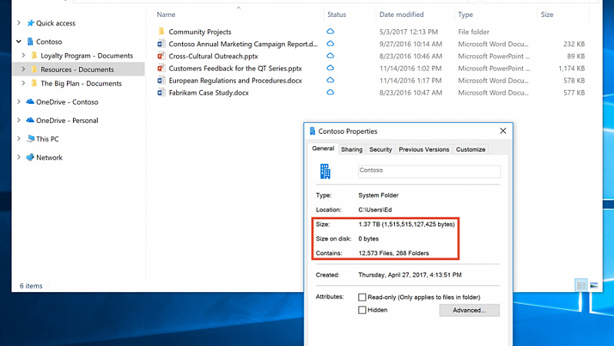The width and height of the screenshot is (614, 346).
Task: Click the 5/3/2017 12:13 PM date cell
Action: [408, 32]
